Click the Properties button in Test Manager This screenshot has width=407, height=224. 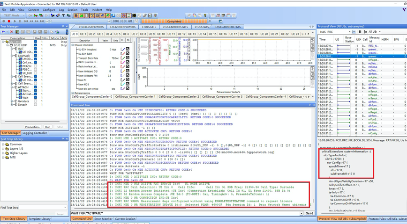[33, 127]
